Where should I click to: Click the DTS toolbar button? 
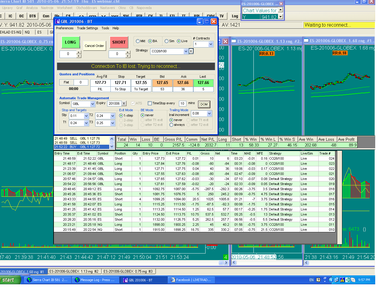point(32,16)
